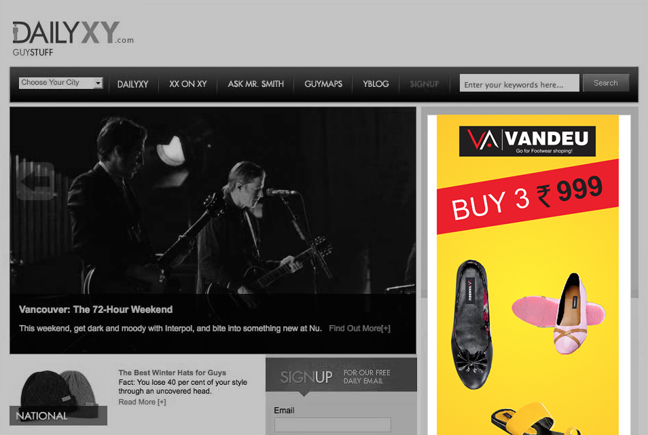Click the BUY 3 ₹999 red ad banner
Image resolution: width=648 pixels, height=435 pixels.
pyautogui.click(x=527, y=197)
